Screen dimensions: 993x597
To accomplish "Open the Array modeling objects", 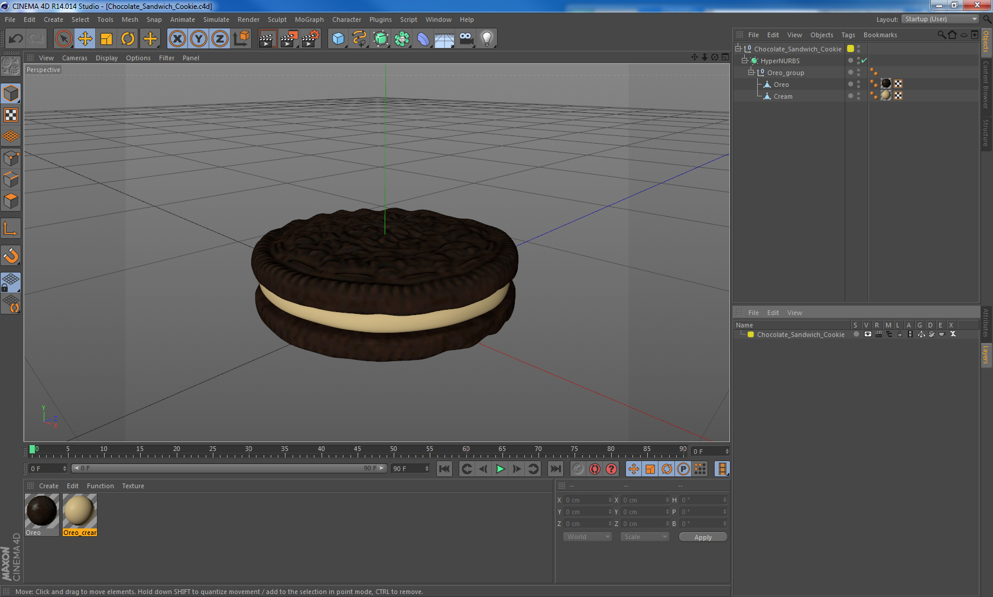I will pos(402,39).
